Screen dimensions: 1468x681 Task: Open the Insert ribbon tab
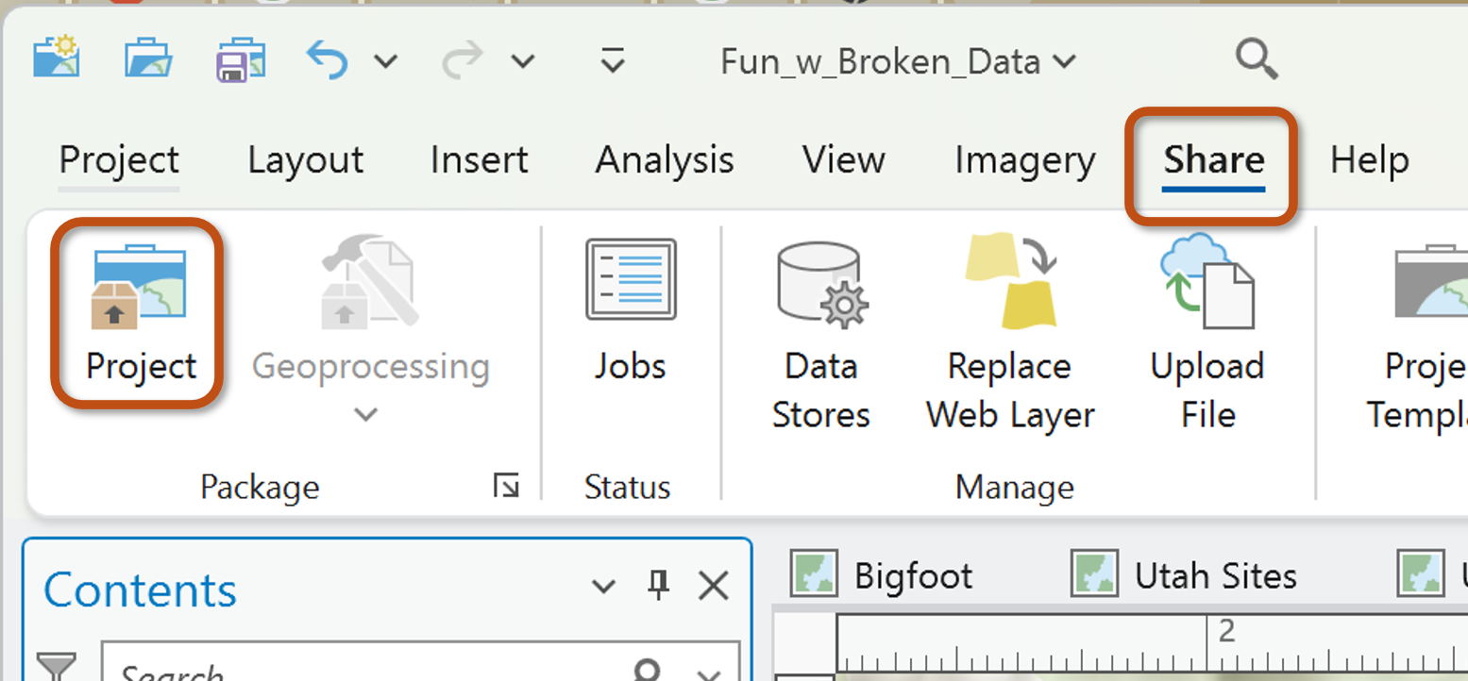pyautogui.click(x=479, y=160)
